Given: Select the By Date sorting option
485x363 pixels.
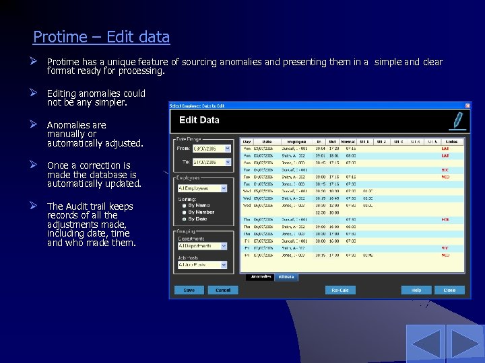Looking at the screenshot, I should tap(195, 219).
